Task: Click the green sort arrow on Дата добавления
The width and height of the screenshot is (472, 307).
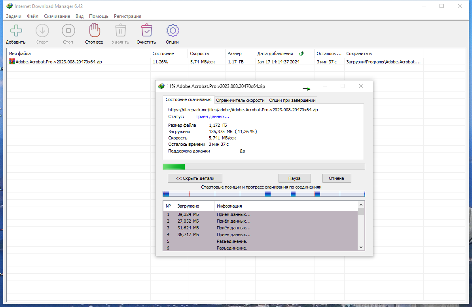Action: (x=301, y=53)
